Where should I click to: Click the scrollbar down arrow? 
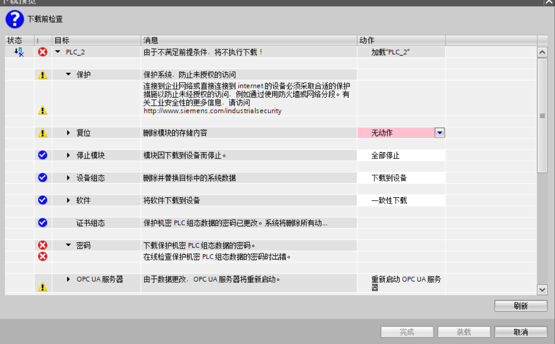point(542,289)
